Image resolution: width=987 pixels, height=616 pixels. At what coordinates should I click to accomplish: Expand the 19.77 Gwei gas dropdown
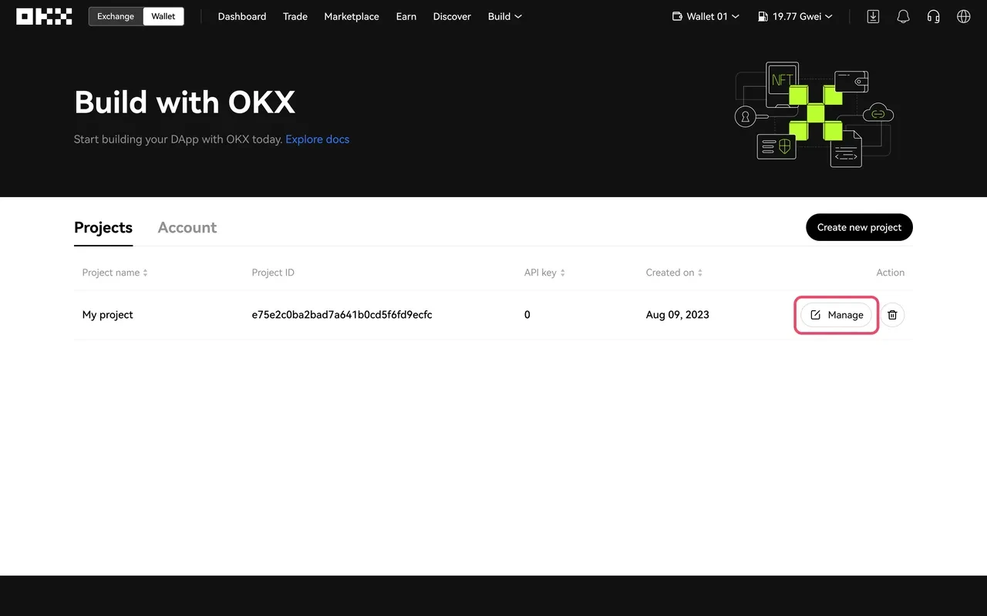(795, 16)
